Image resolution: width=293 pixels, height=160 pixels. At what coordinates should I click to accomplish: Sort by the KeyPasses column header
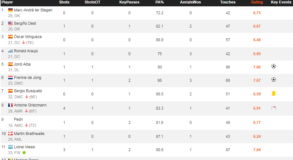point(129,2)
